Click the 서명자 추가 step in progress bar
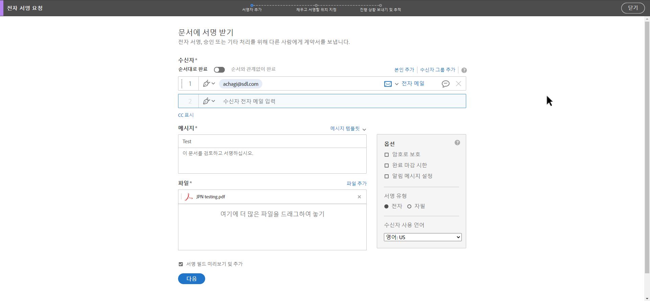This screenshot has width=650, height=301. coord(252,8)
